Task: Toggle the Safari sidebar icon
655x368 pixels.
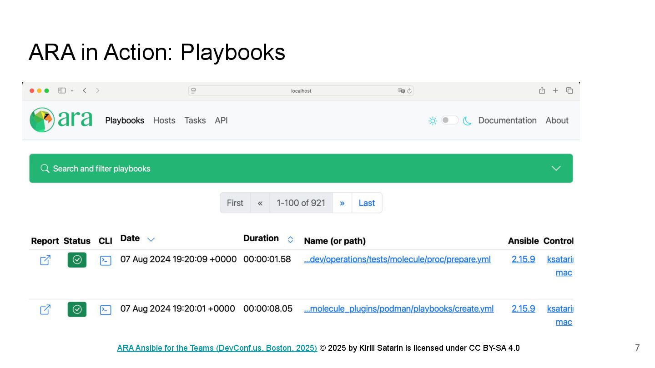Action: pos(62,91)
